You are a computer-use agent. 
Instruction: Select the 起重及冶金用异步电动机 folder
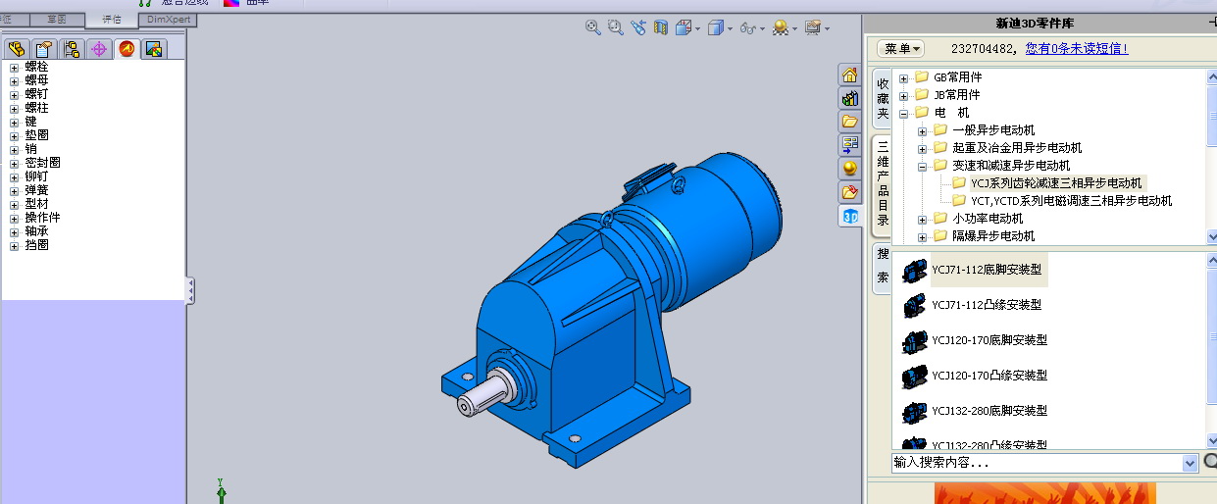[1017, 148]
